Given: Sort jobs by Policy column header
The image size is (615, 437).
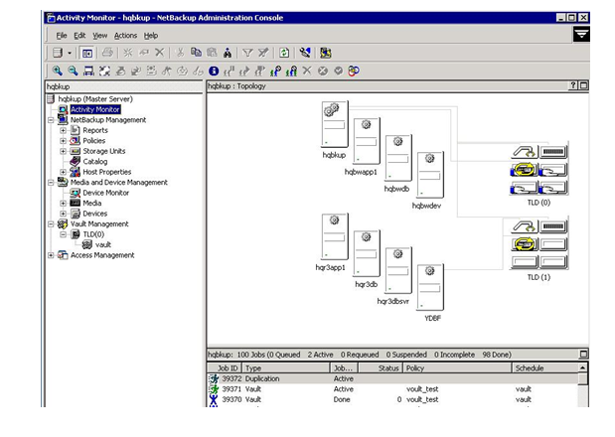Looking at the screenshot, I should tap(457, 368).
